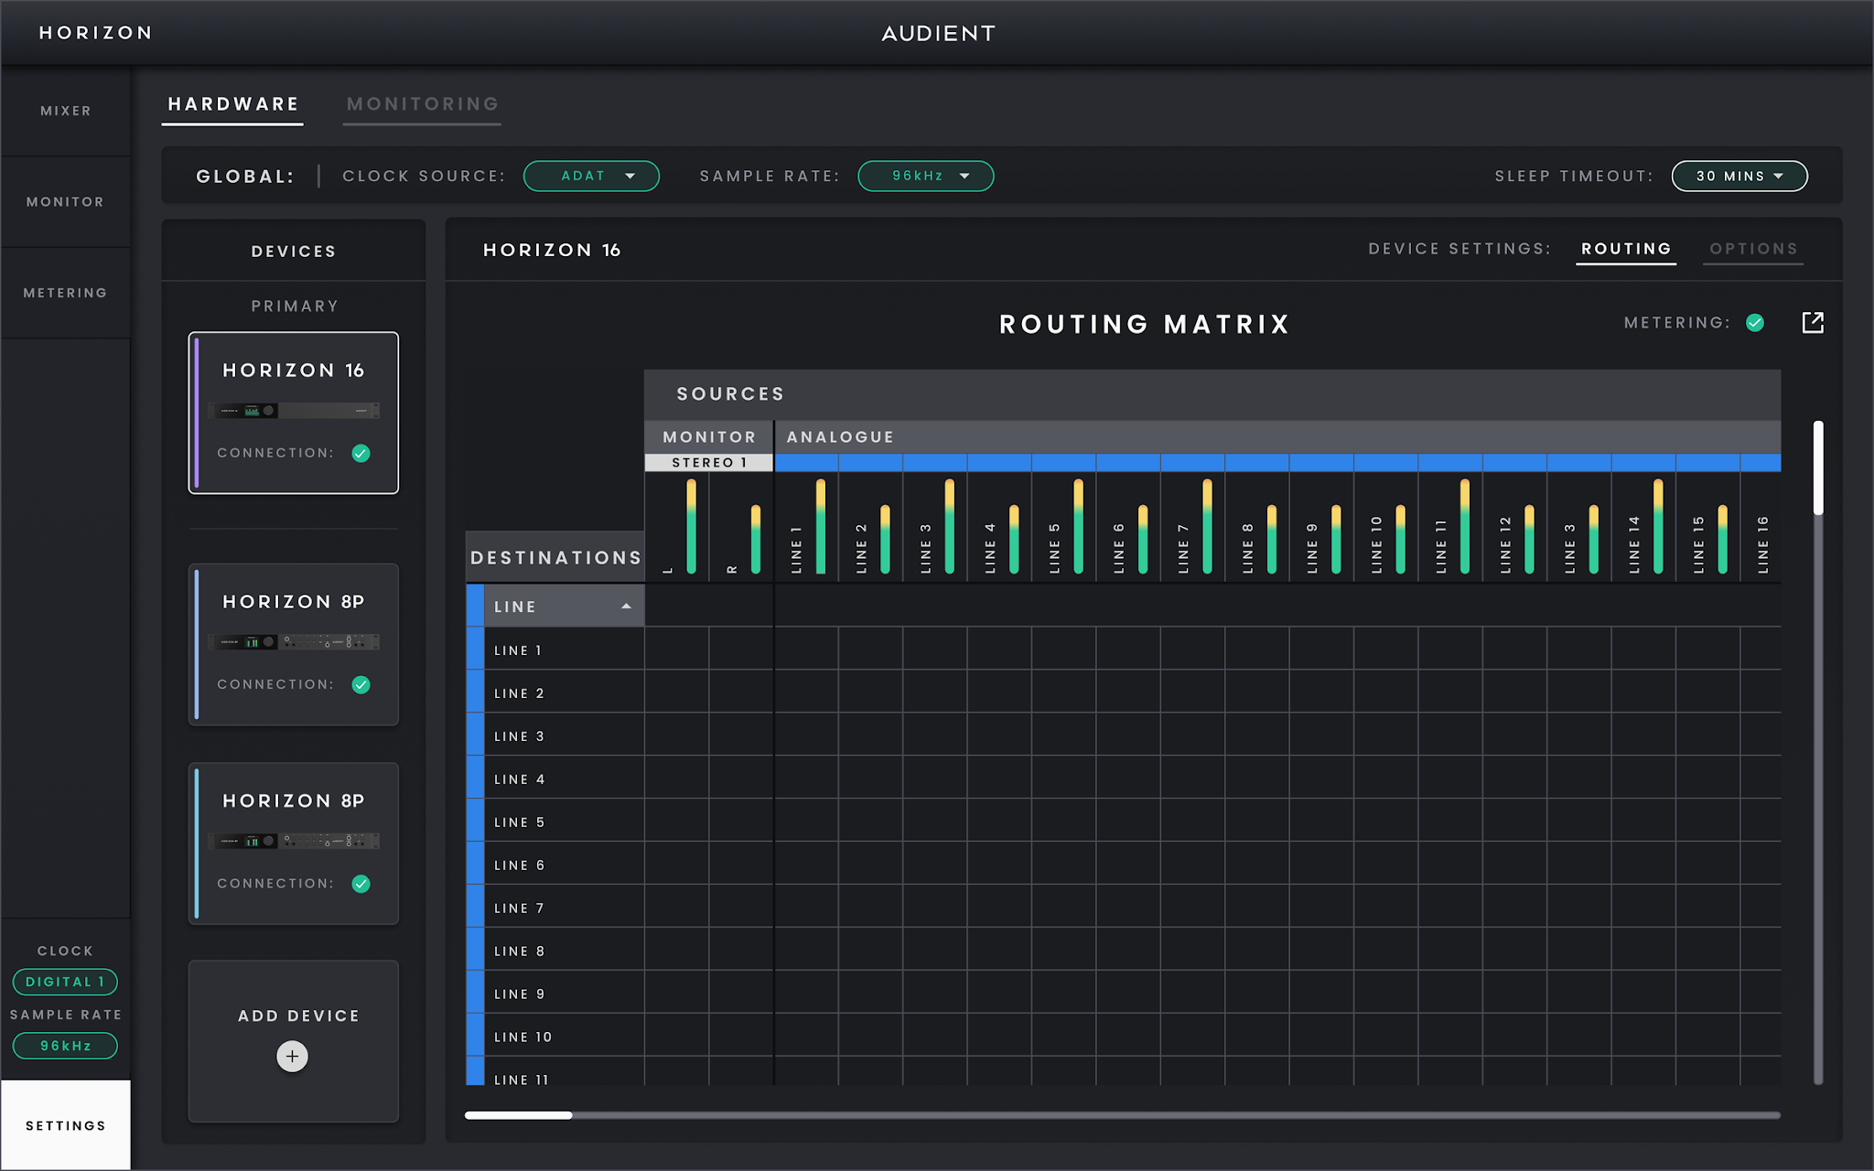Select the first Horizon 8P device card
Viewport: 1874px width, 1171px height.
(x=294, y=644)
